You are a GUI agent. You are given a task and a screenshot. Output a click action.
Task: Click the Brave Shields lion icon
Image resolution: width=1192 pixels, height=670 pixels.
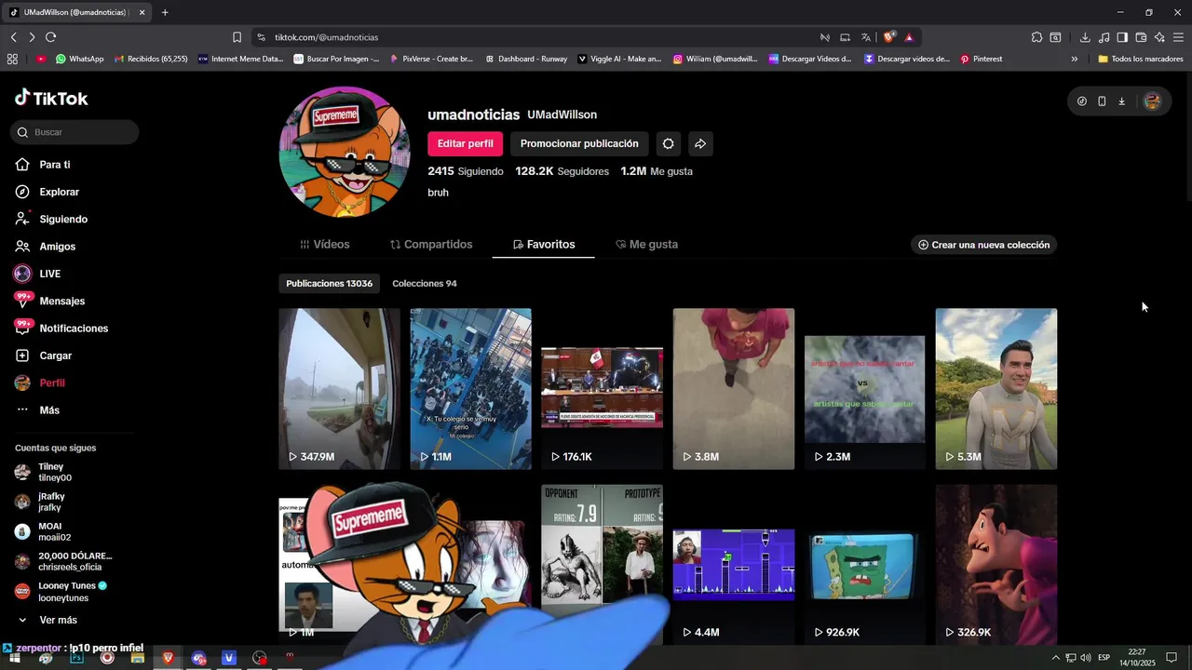point(889,37)
